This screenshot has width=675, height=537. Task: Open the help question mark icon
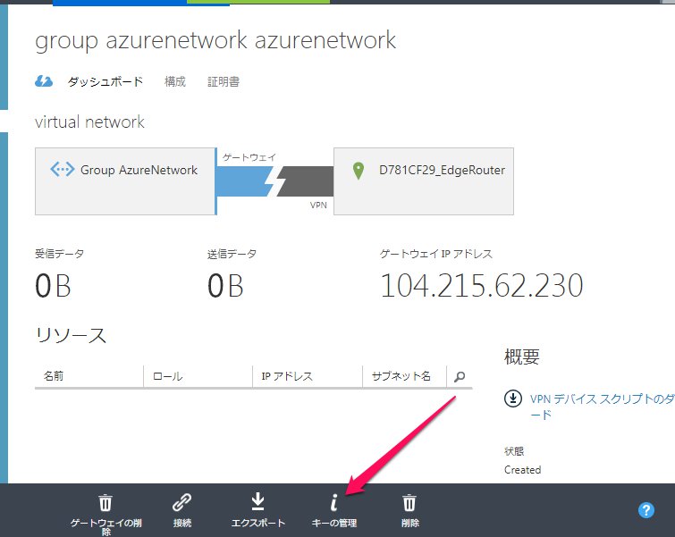(x=646, y=510)
